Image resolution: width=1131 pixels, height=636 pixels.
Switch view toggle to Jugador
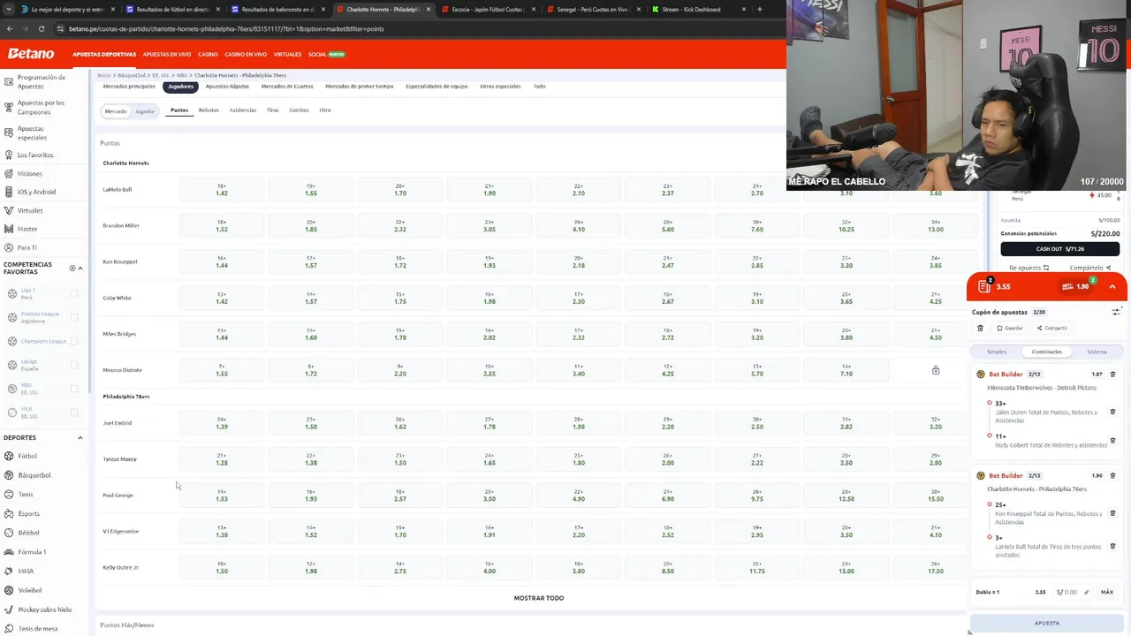tap(145, 111)
